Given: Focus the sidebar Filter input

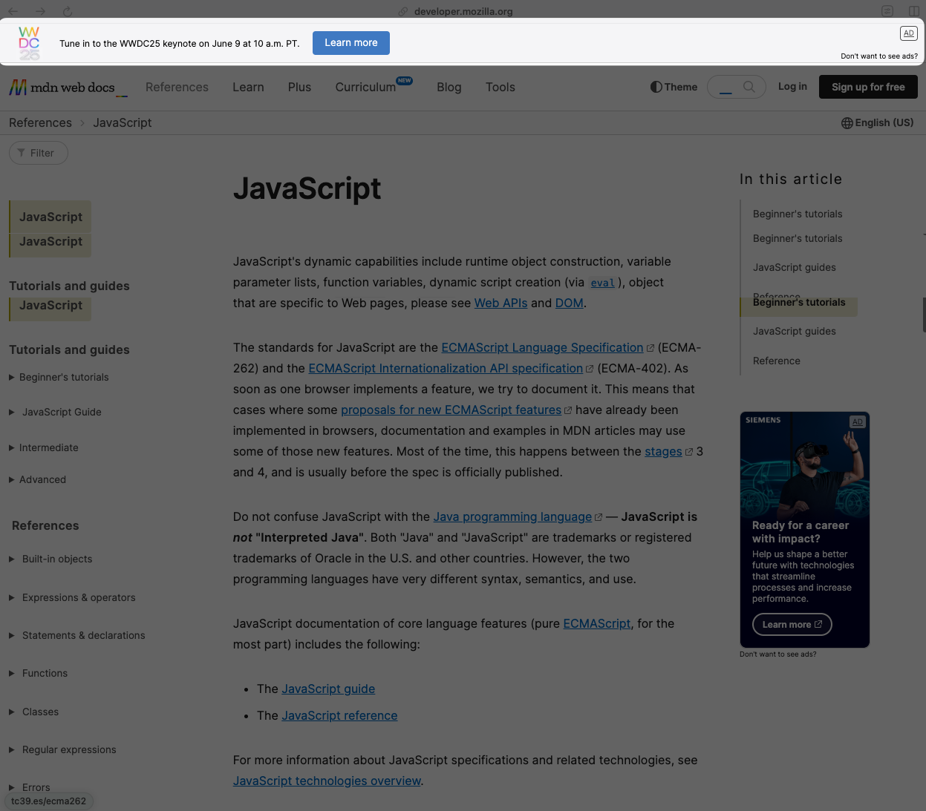Looking at the screenshot, I should pos(39,153).
